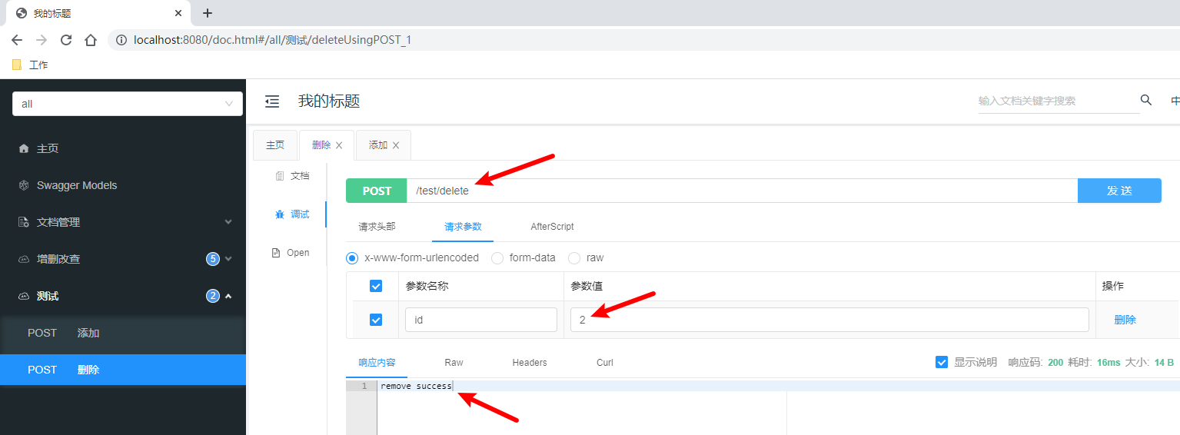Screen dimensions: 1180x435
Task: Expand the 增删改查 menu chevron
Action: click(228, 259)
